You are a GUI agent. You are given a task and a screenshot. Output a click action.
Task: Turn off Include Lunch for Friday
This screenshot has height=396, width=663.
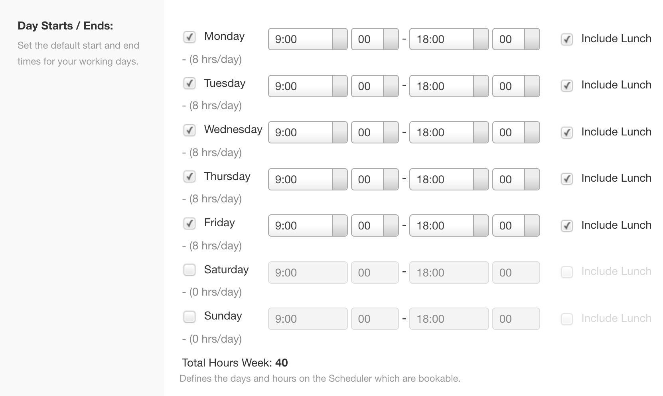coord(566,225)
